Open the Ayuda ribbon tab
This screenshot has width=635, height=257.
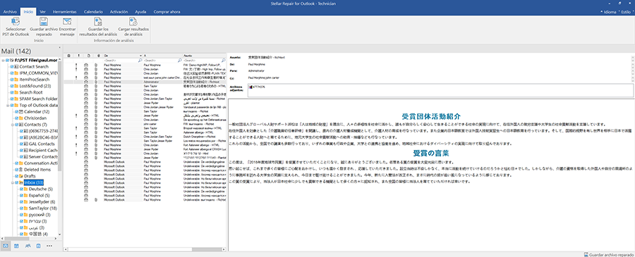pos(140,12)
